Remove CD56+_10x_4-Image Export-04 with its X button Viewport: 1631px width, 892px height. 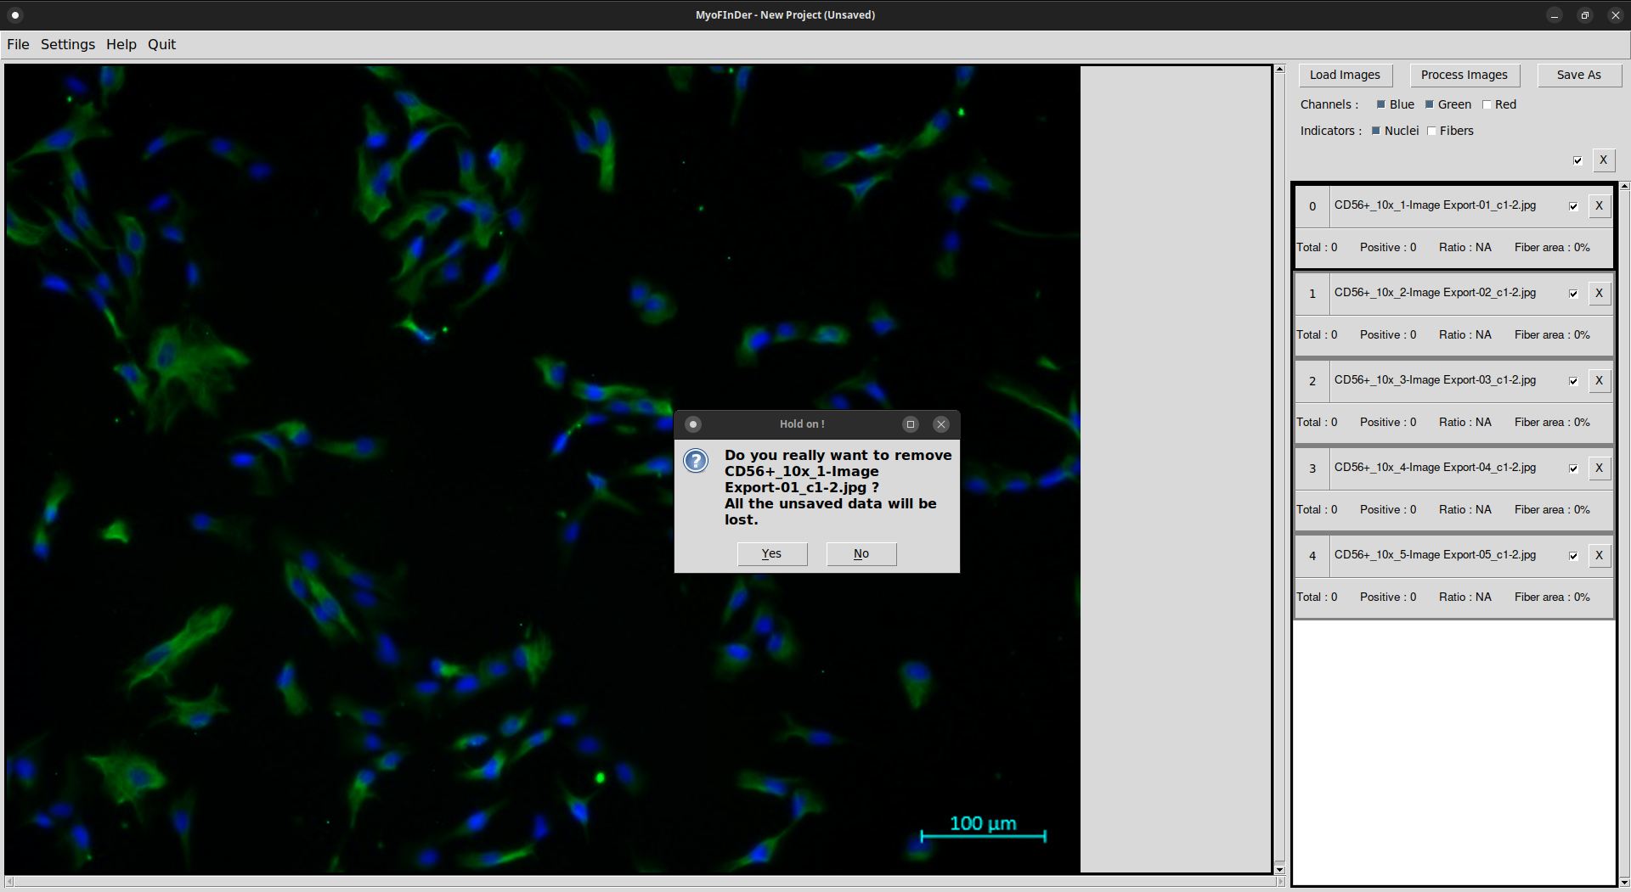point(1599,468)
